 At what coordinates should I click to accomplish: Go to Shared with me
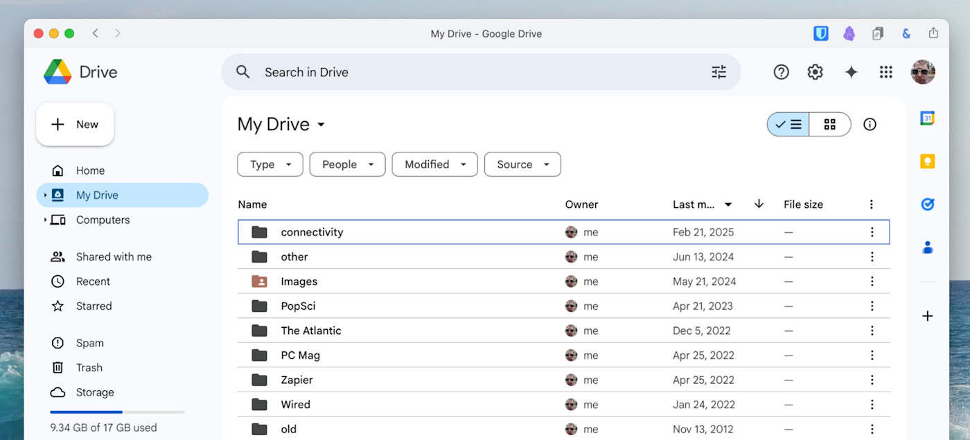click(114, 256)
